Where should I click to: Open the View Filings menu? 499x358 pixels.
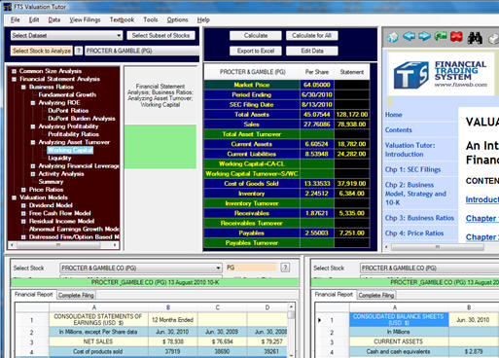click(x=85, y=19)
